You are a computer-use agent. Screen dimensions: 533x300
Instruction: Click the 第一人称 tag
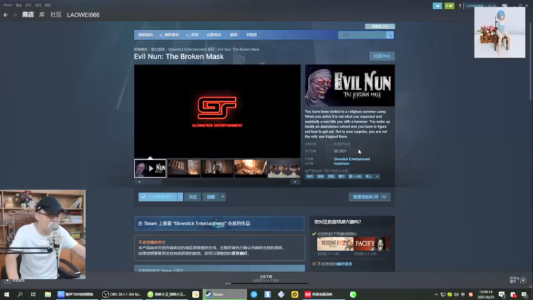pos(355,177)
